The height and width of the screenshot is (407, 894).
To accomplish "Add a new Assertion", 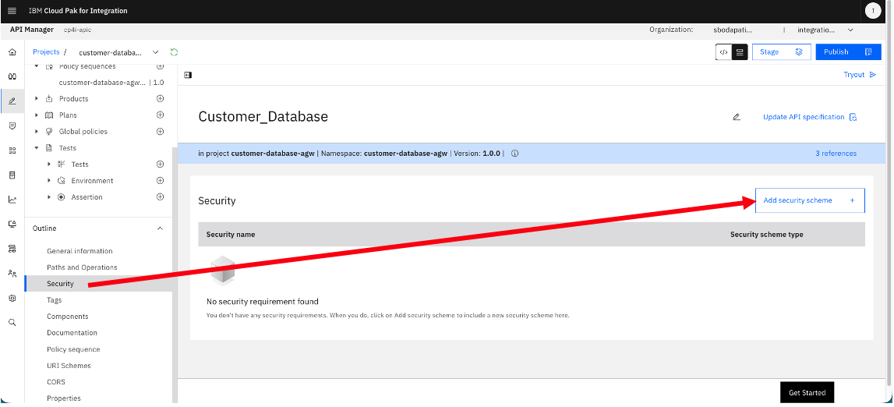I will tap(161, 197).
